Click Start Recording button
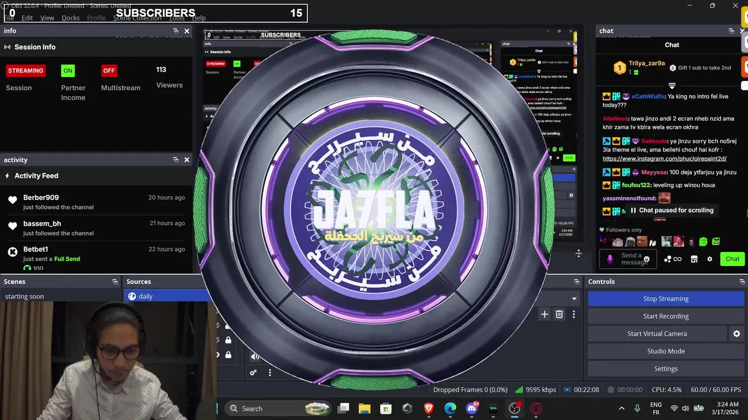This screenshot has width=748, height=420. pos(666,316)
